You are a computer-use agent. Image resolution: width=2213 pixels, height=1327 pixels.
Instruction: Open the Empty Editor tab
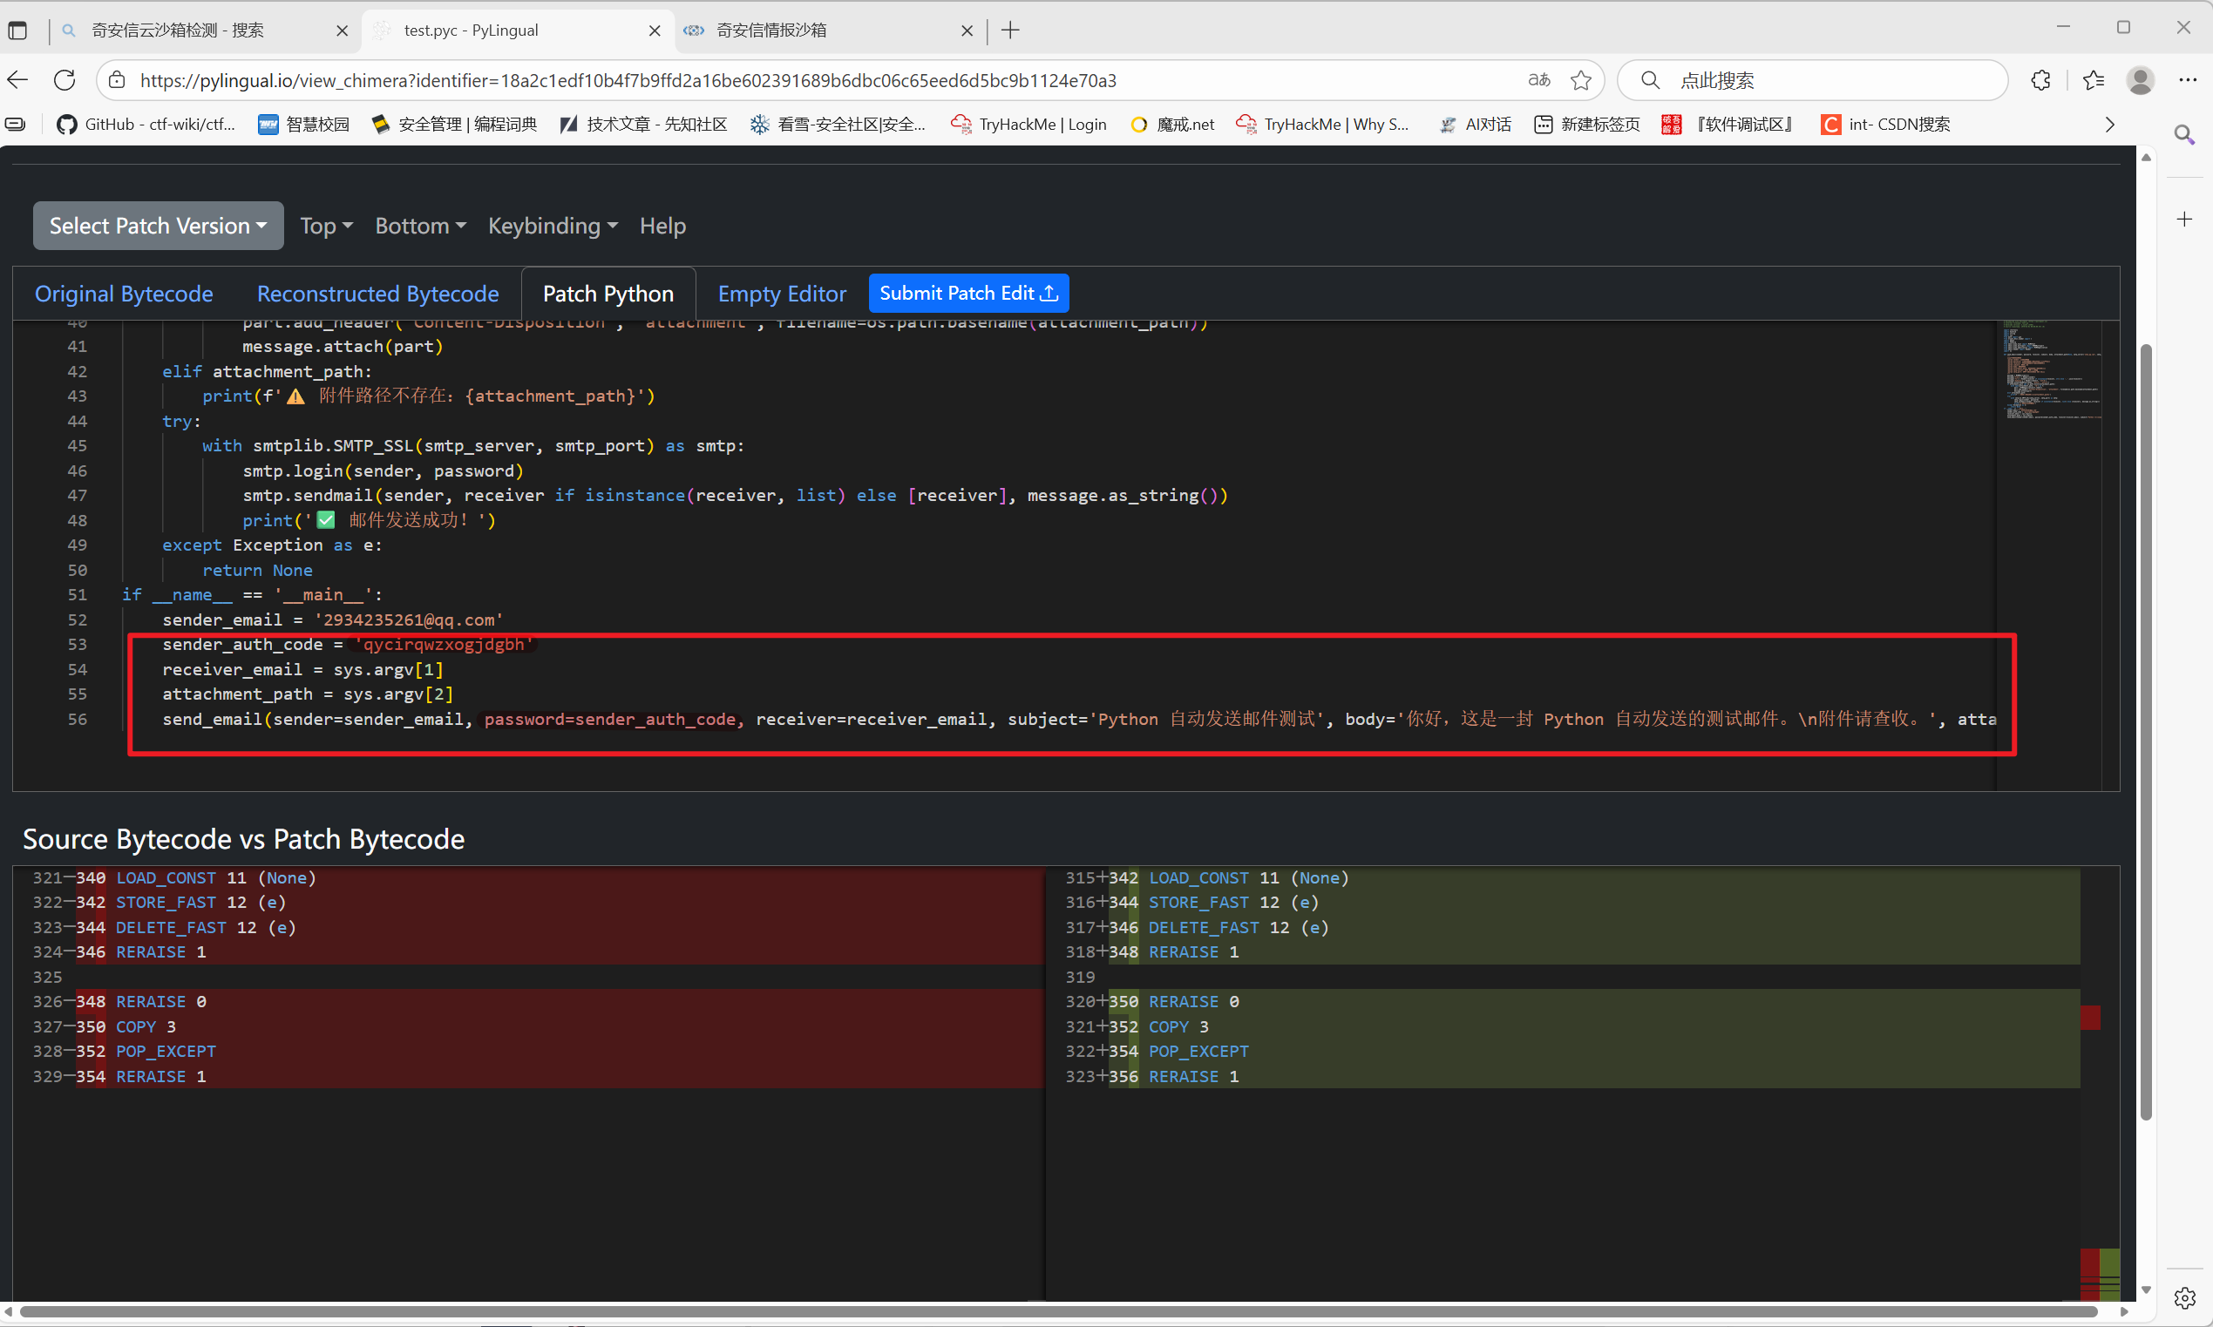click(781, 294)
